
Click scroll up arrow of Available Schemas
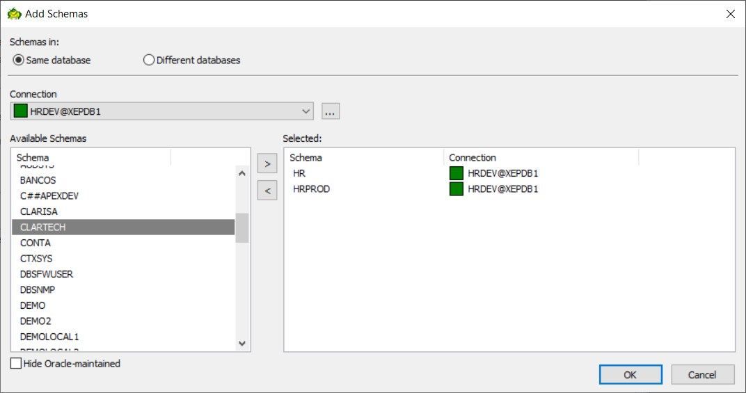point(242,173)
